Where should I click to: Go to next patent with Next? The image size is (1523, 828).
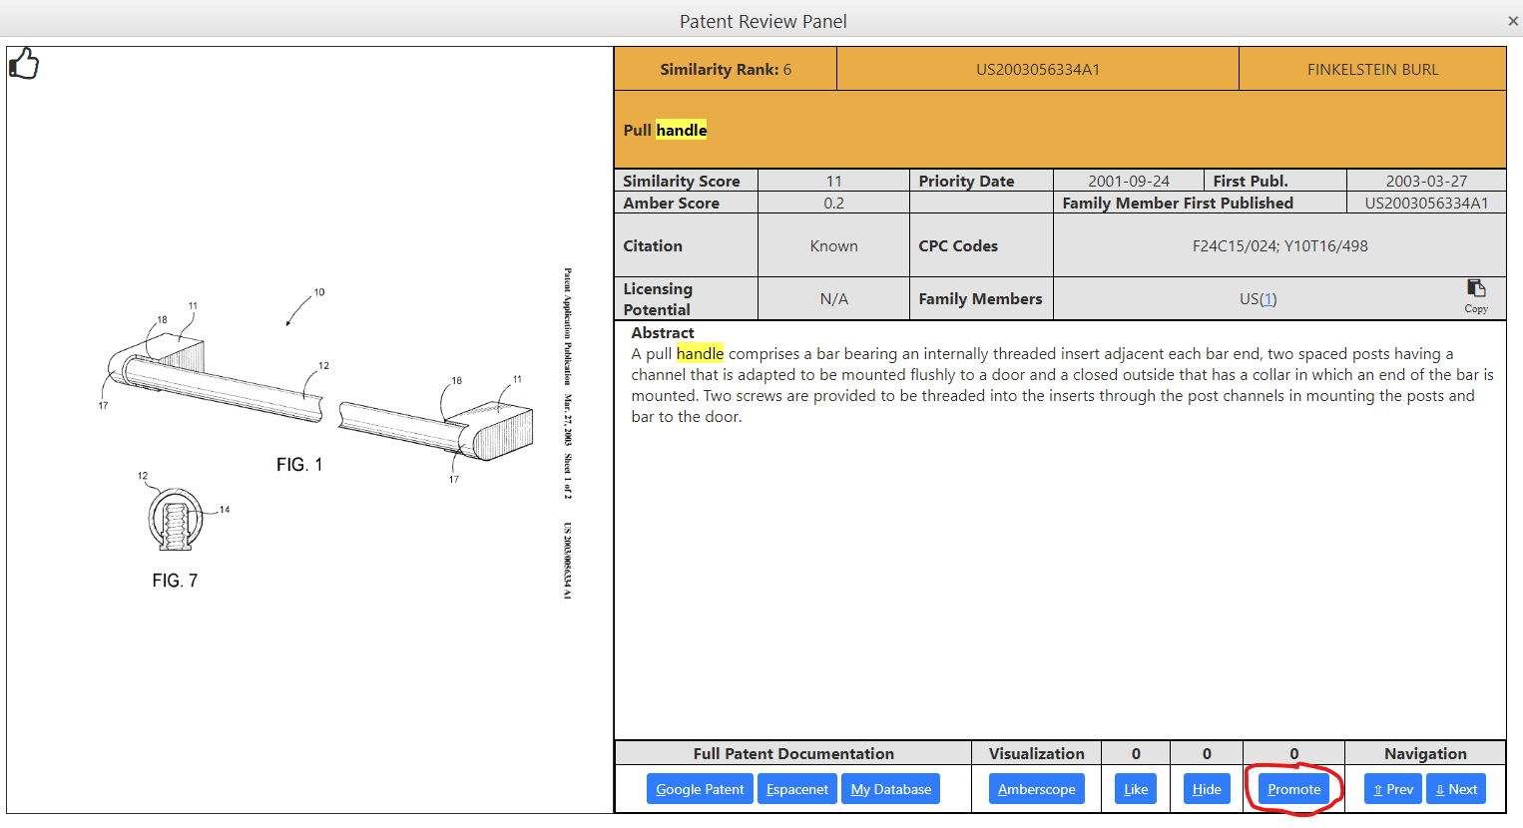tap(1456, 789)
